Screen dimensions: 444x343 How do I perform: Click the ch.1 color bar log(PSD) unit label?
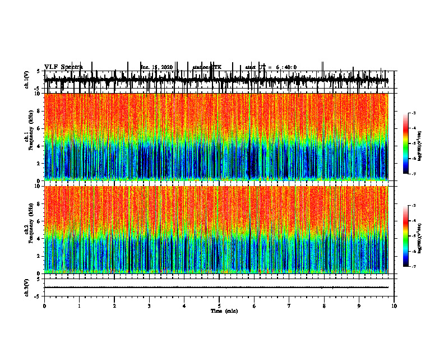tap(420, 146)
